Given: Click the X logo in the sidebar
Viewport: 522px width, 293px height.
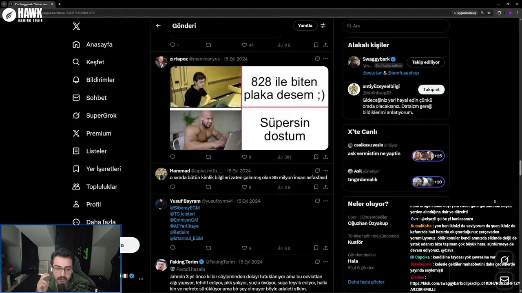Looking at the screenshot, I should point(76,26).
